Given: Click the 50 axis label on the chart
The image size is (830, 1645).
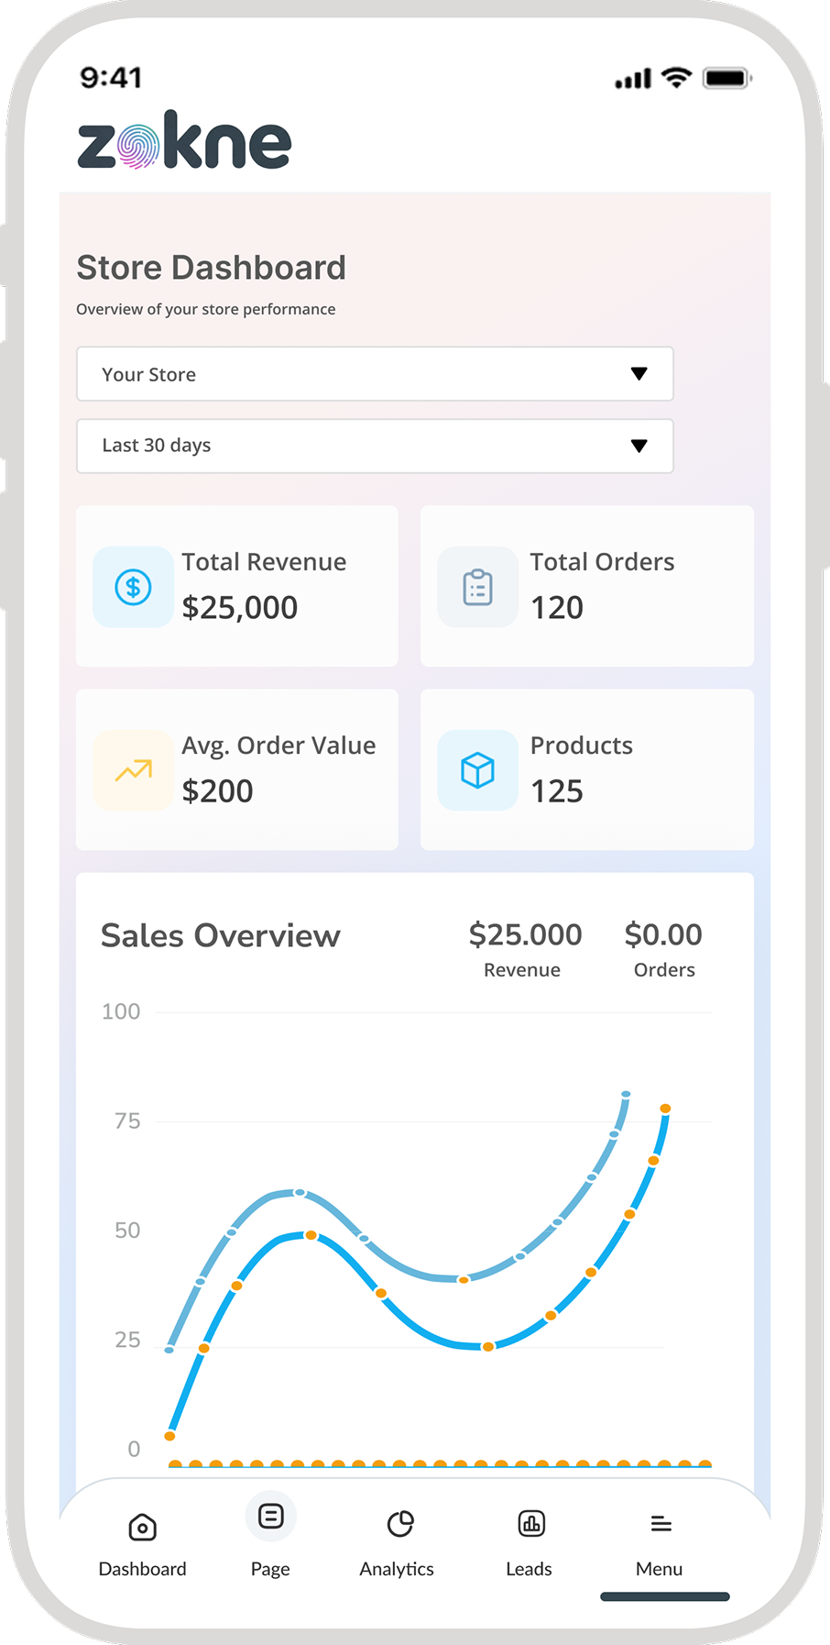Looking at the screenshot, I should (127, 1230).
